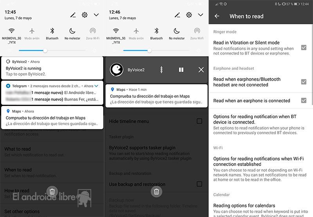
Task: Toggle Bluetooth in the 12:45 quick settings
Action: (x=52, y=31)
